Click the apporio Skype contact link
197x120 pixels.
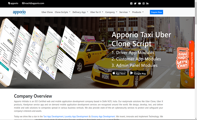[x=14, y=3]
